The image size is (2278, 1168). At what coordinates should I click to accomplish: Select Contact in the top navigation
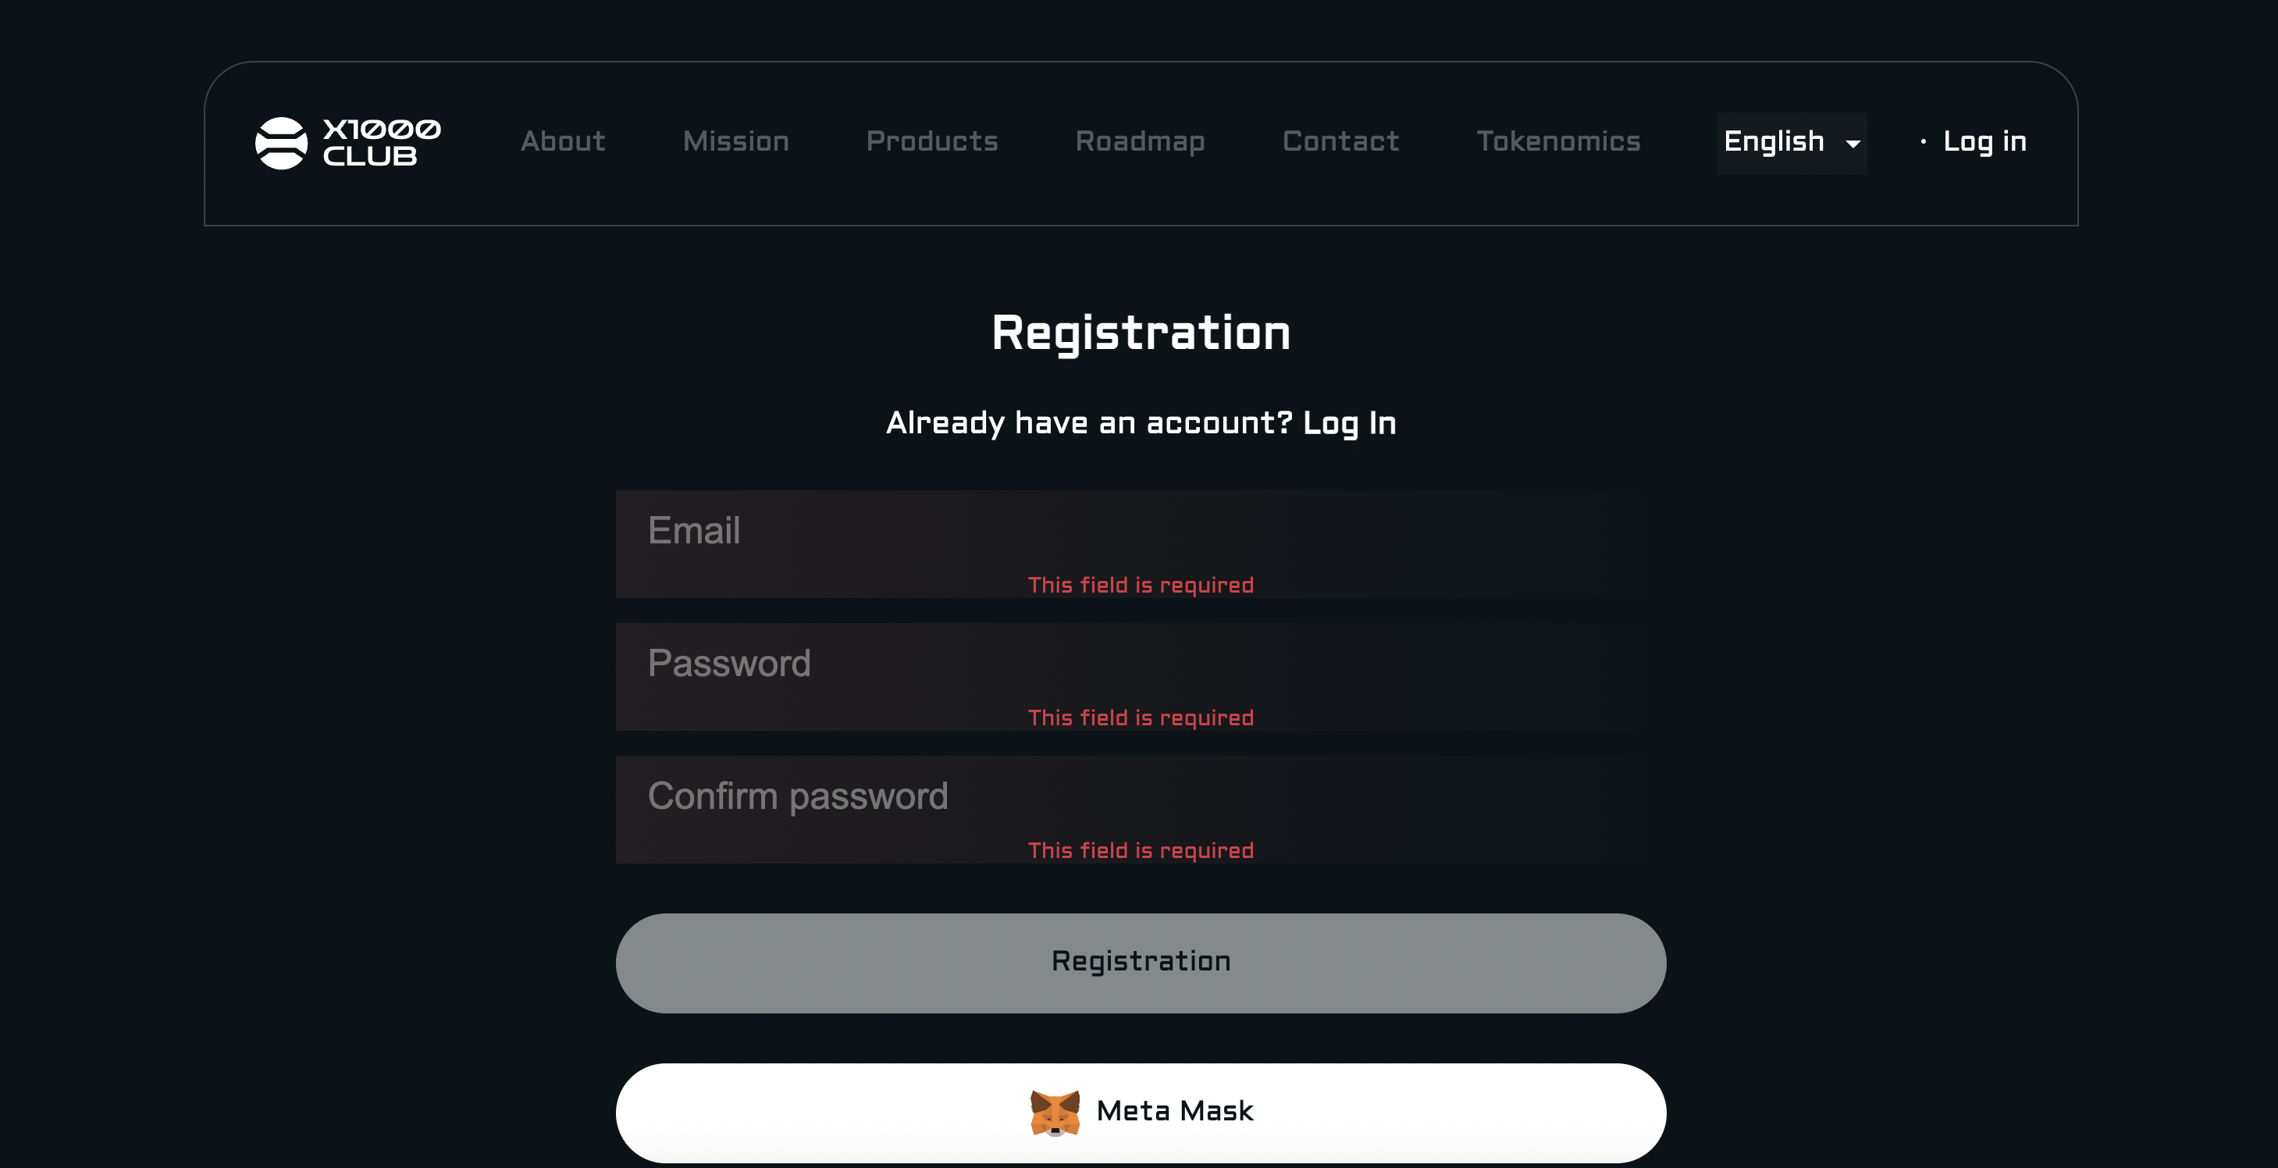tap(1340, 141)
